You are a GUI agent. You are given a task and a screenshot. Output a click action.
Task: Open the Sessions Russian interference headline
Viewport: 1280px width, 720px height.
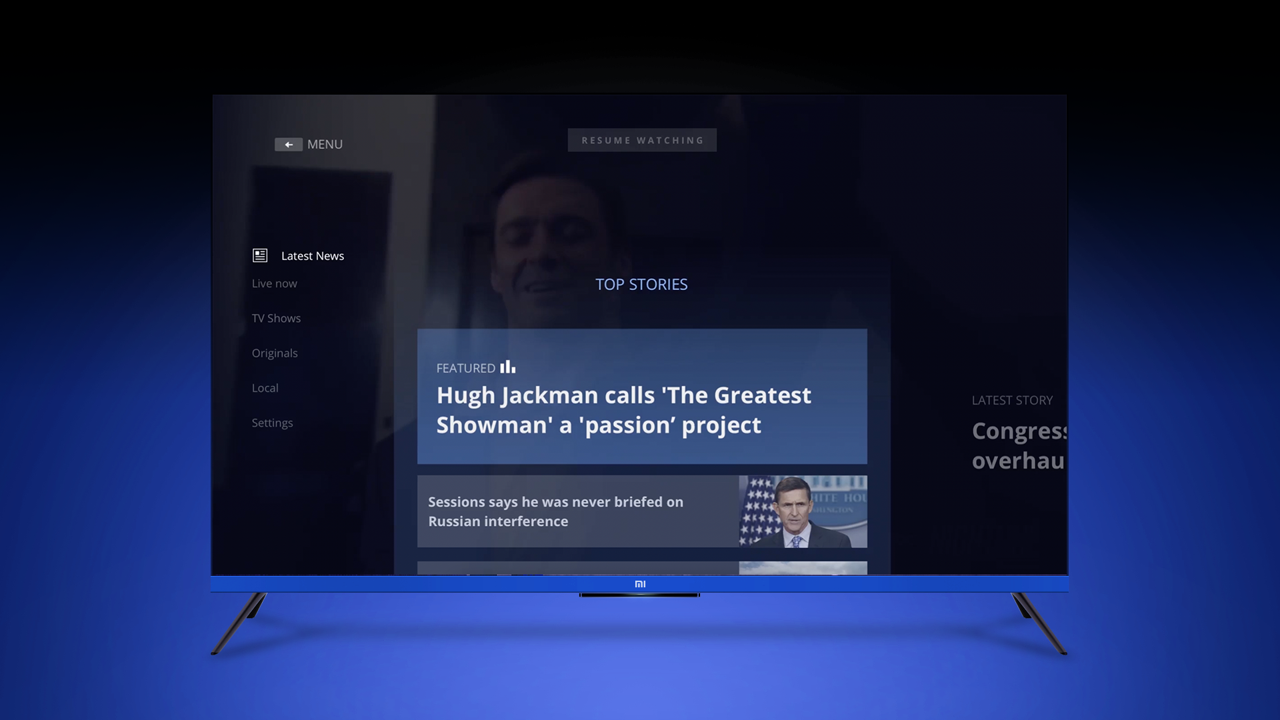tap(555, 511)
